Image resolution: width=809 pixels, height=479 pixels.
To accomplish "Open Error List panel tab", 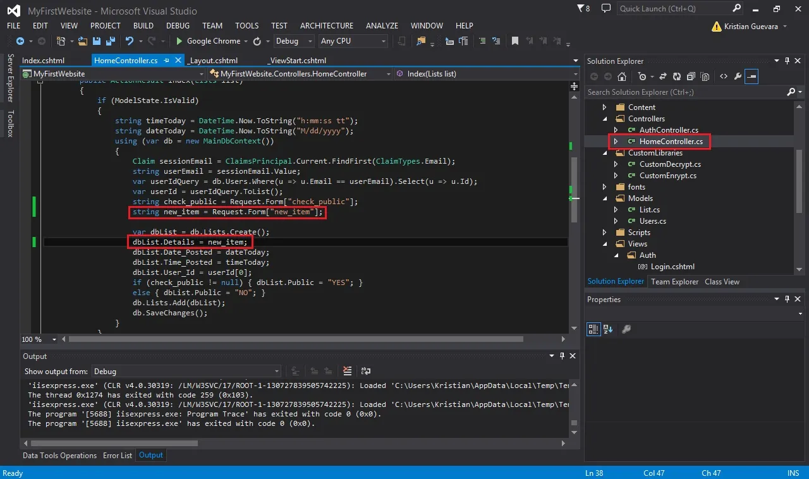I will click(x=118, y=456).
